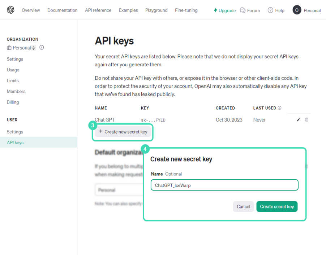Click the Personal account avatar icon

(x=297, y=10)
